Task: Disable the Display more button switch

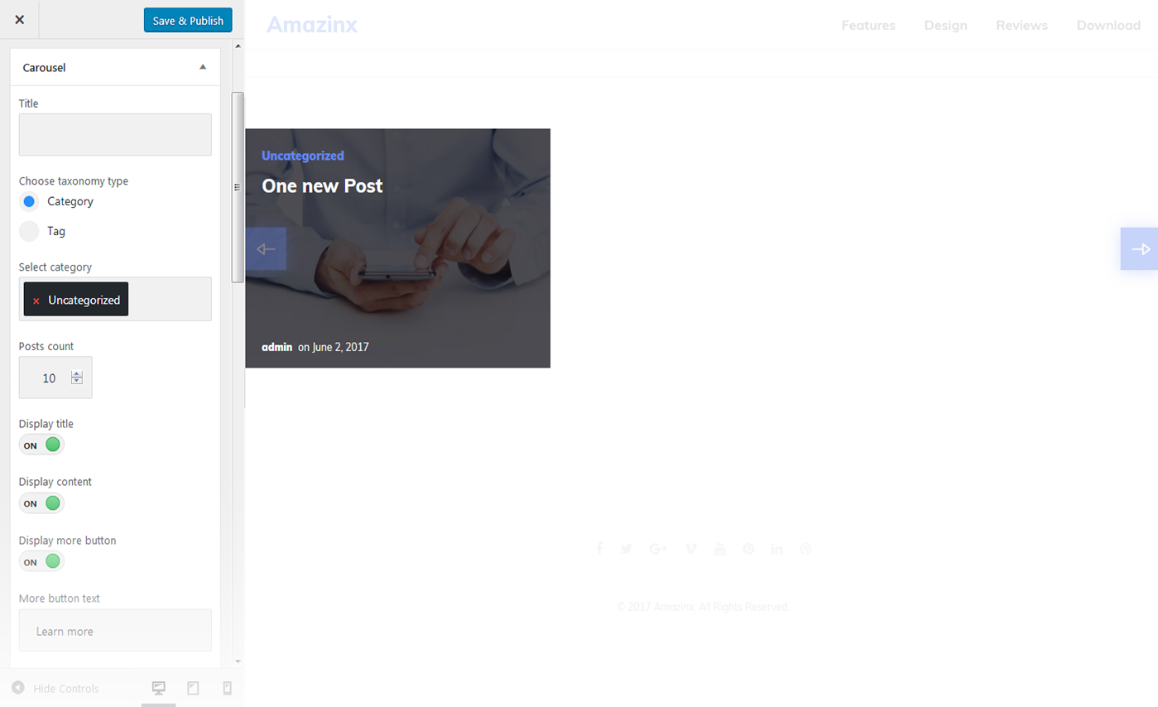Action: pyautogui.click(x=41, y=561)
